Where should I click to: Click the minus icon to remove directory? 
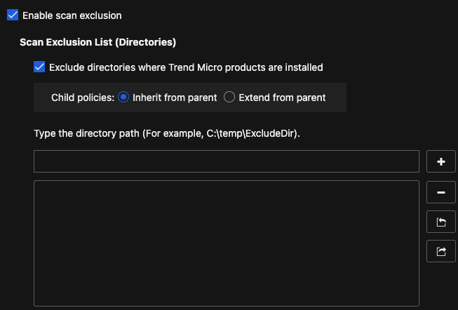[441, 191]
